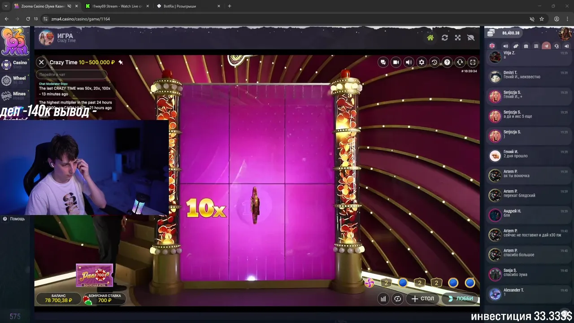Open the Wheel sidebar item
Screen dimensions: 574x323
(14, 80)
